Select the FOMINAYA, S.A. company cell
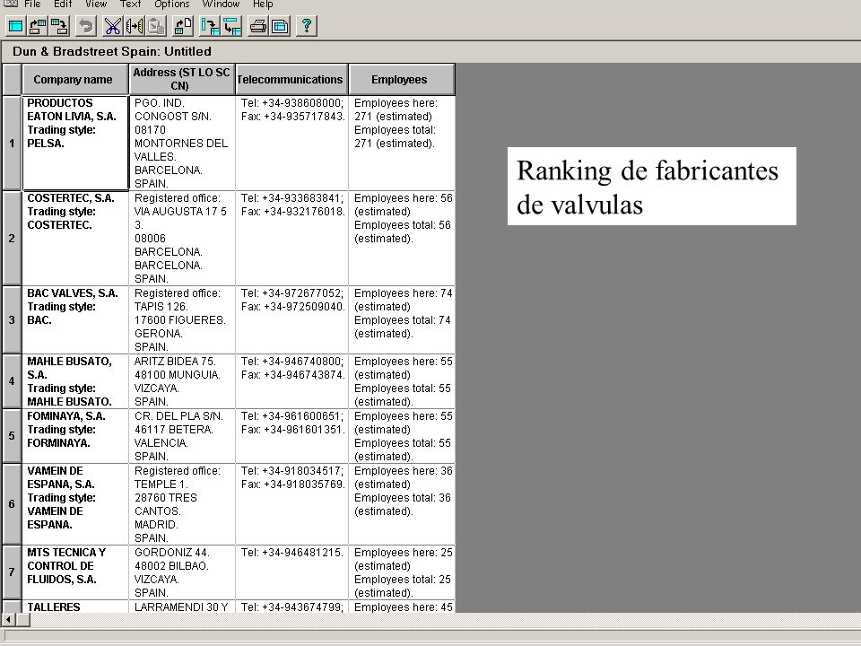The image size is (861, 646). [75, 436]
